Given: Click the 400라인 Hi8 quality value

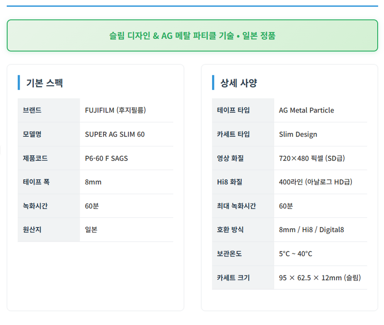Looking at the screenshot, I should point(315,182).
